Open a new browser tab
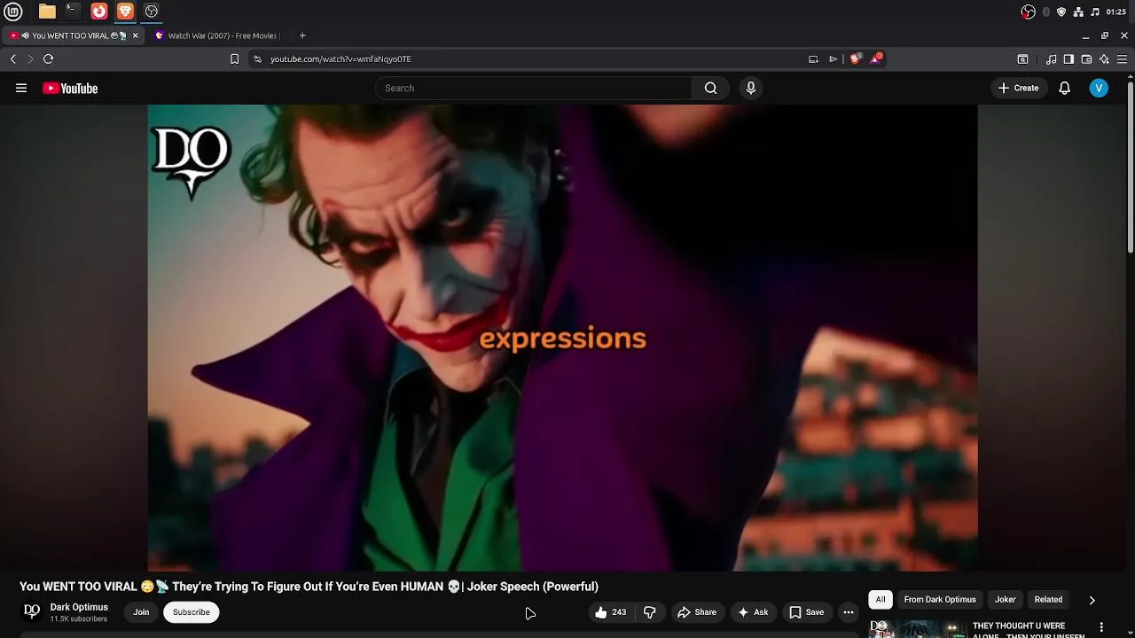This screenshot has height=638, width=1135. pyautogui.click(x=302, y=35)
